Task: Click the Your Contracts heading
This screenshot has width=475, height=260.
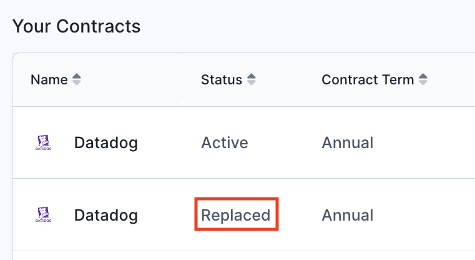Action: [x=76, y=26]
